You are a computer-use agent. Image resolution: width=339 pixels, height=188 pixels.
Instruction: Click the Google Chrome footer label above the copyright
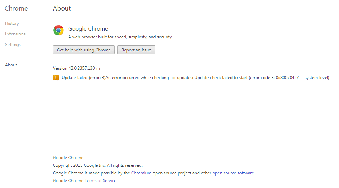coord(68,158)
